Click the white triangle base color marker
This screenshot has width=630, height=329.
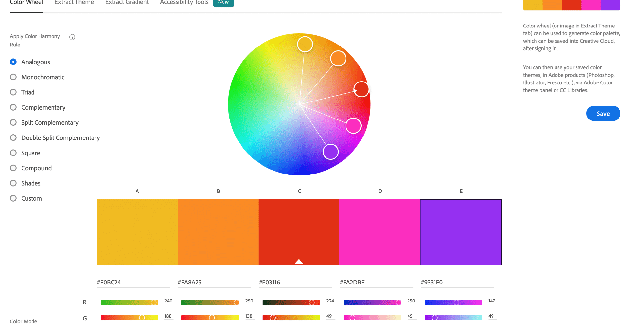click(299, 261)
